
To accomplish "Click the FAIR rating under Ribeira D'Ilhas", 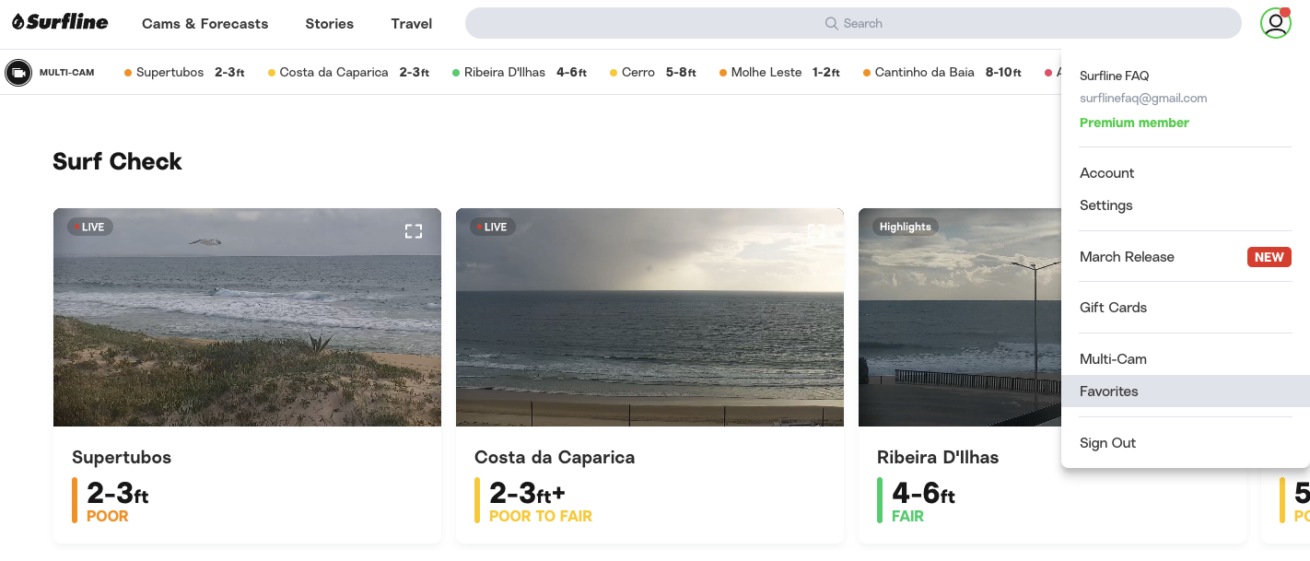I will 907,517.
